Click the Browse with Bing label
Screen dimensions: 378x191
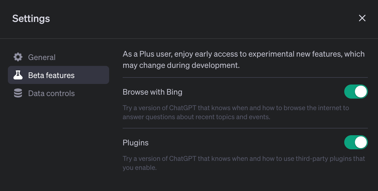click(x=152, y=92)
